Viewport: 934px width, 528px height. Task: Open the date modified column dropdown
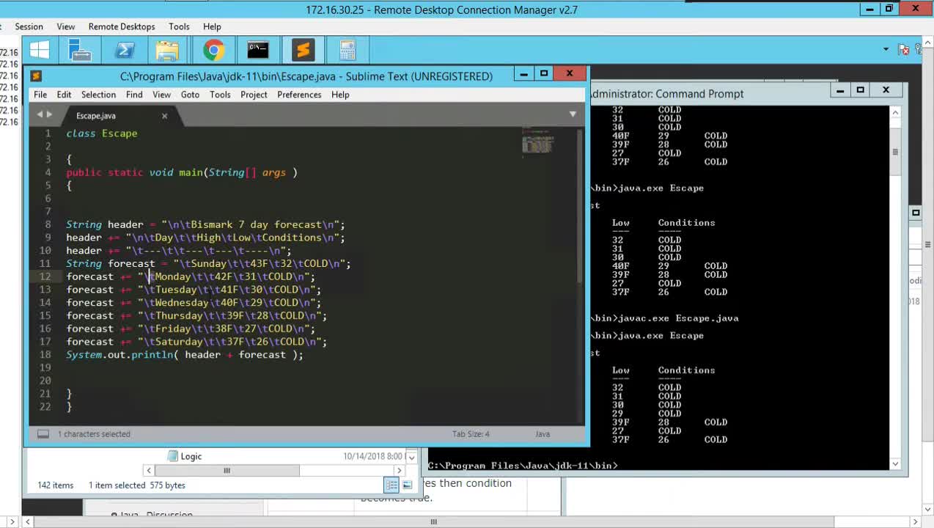(411, 456)
